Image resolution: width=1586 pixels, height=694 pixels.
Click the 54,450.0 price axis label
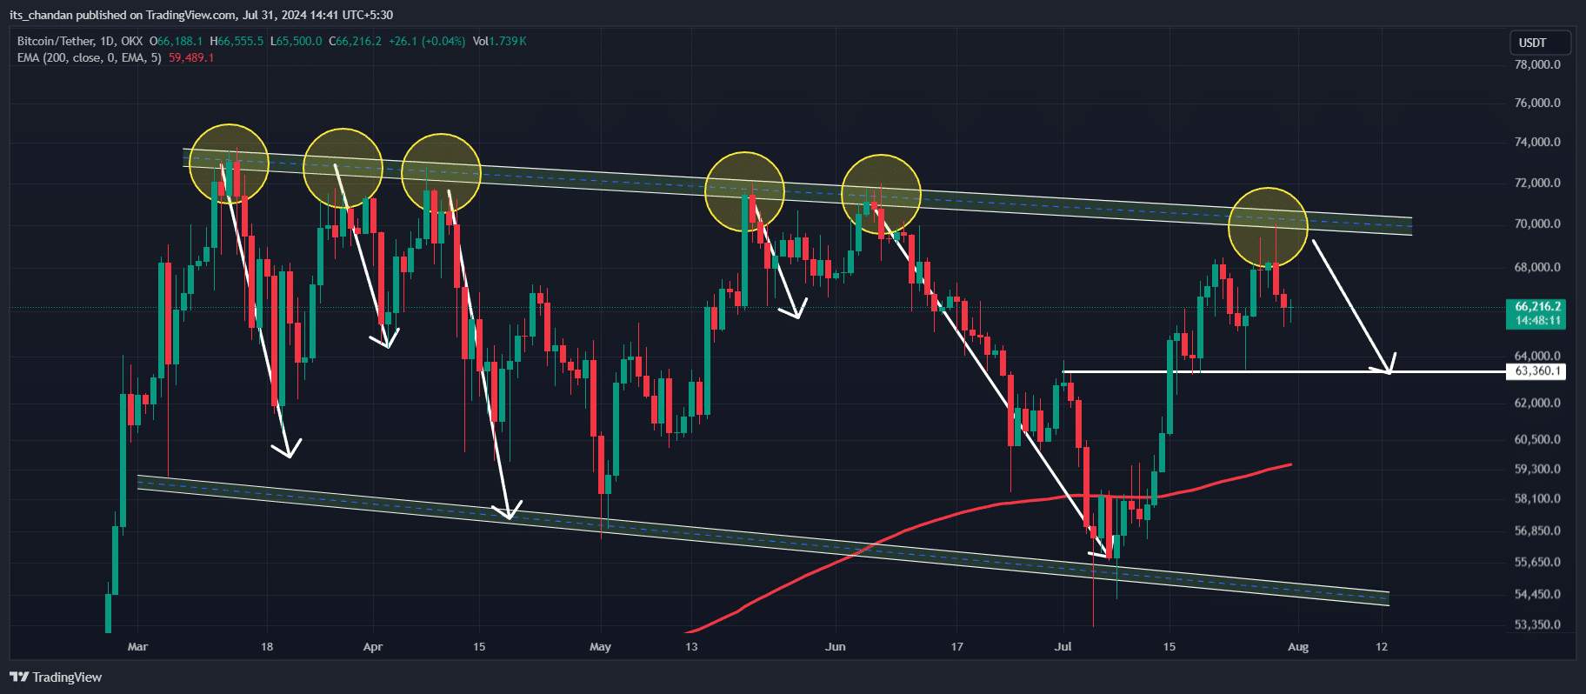[x=1537, y=594]
